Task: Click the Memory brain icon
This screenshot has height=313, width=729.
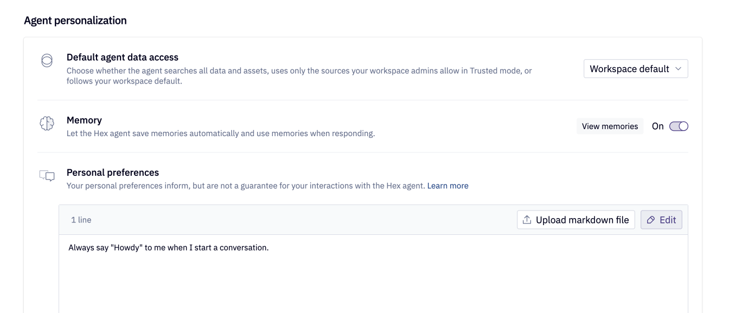Action: (x=47, y=124)
